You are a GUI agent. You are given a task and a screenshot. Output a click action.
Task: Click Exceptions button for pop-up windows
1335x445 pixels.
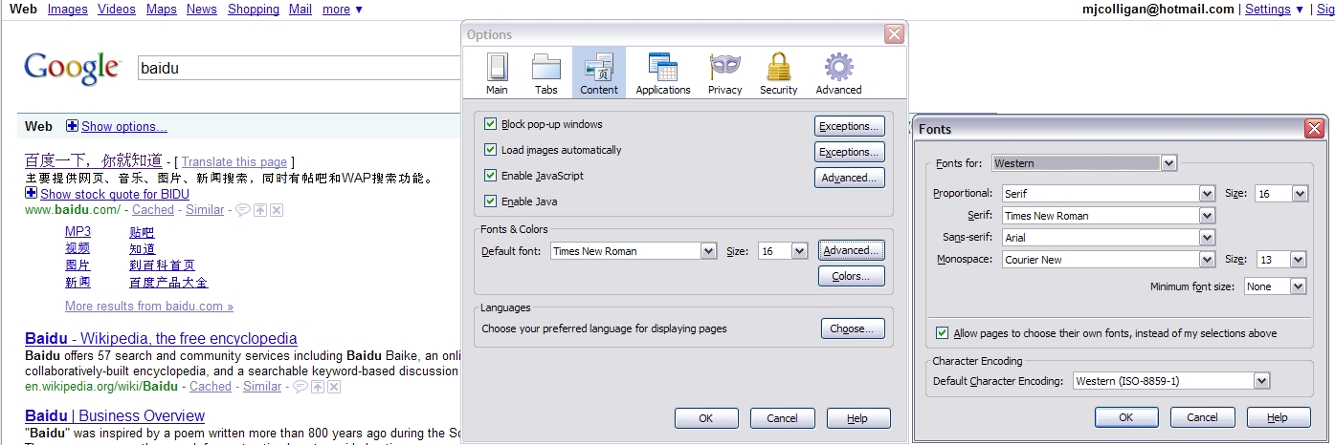coord(850,126)
